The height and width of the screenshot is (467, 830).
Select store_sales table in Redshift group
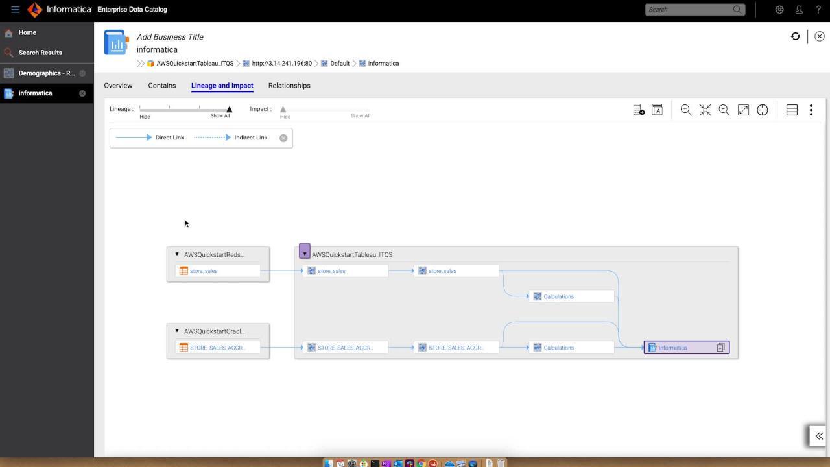pyautogui.click(x=218, y=271)
